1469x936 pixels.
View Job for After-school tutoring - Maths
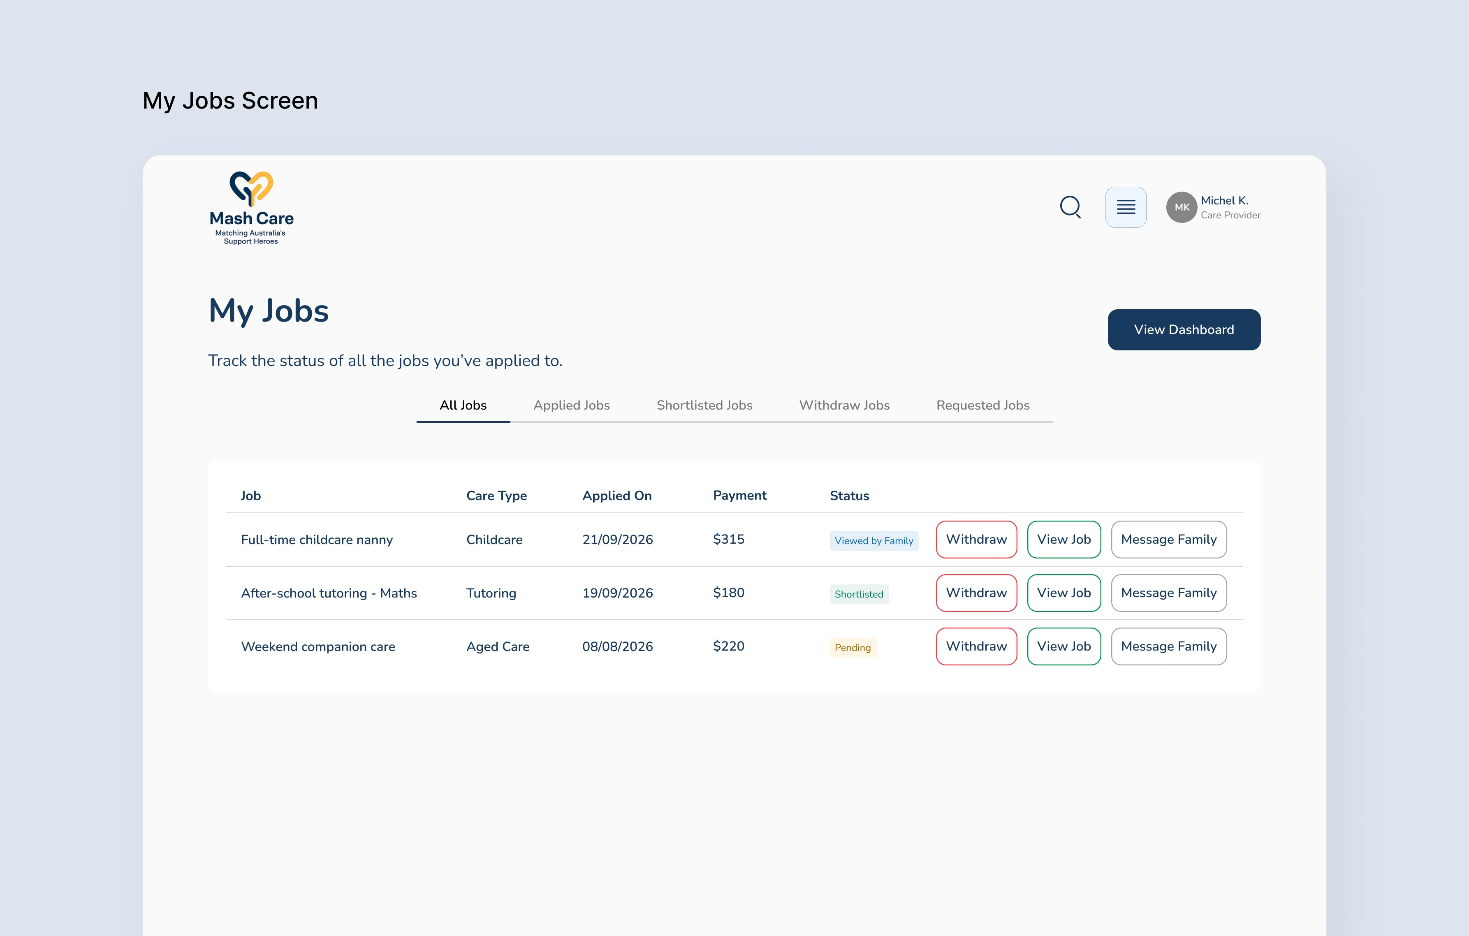point(1064,593)
